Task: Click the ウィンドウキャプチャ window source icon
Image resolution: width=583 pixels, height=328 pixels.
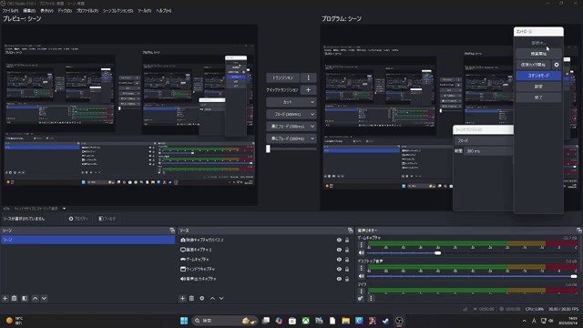Action: [183, 269]
